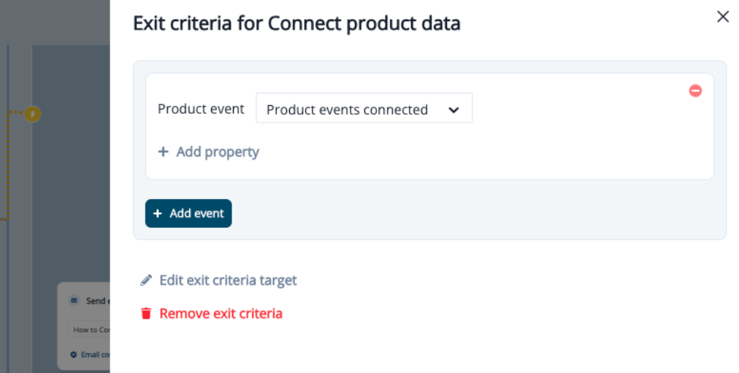This screenshot has height=373, width=739.
Task: Click the pencil edit icon
Action: coord(146,280)
